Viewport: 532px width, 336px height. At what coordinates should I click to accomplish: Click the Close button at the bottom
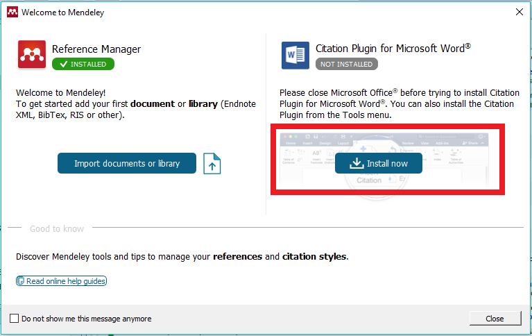point(495,319)
